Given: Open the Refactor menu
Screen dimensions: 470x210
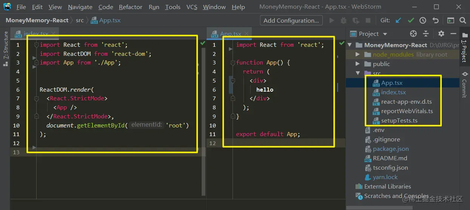Looking at the screenshot, I should pos(131,7).
